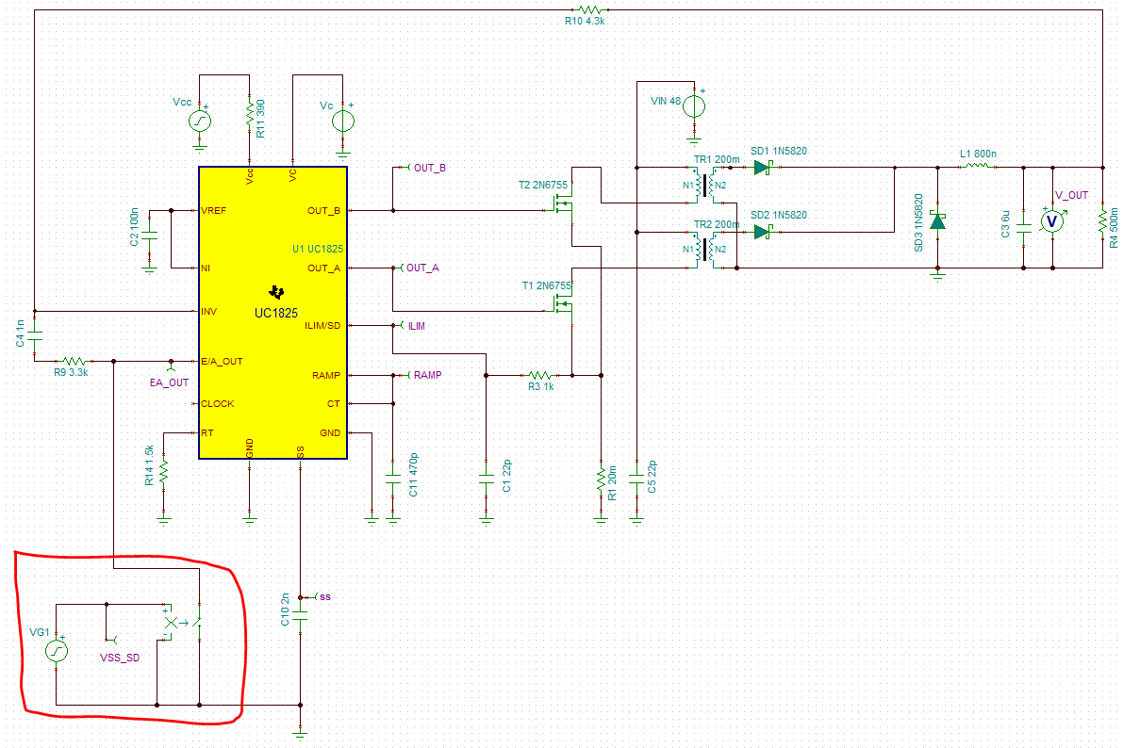Image resolution: width=1123 pixels, height=748 pixels.
Task: Click the CLOCK pin on UC1825
Action: click(x=217, y=404)
